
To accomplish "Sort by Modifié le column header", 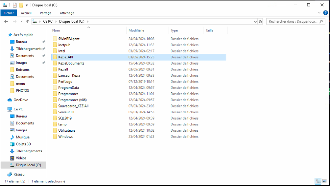I will point(136,30).
